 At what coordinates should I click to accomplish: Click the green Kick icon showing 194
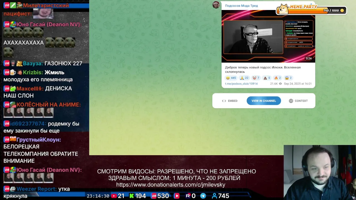click(x=132, y=196)
